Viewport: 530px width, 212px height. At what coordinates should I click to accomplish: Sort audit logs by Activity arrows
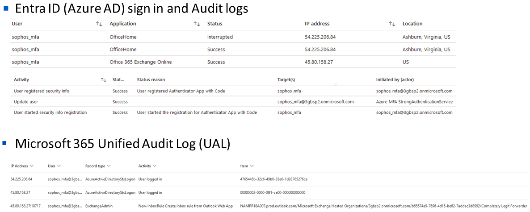(103, 80)
